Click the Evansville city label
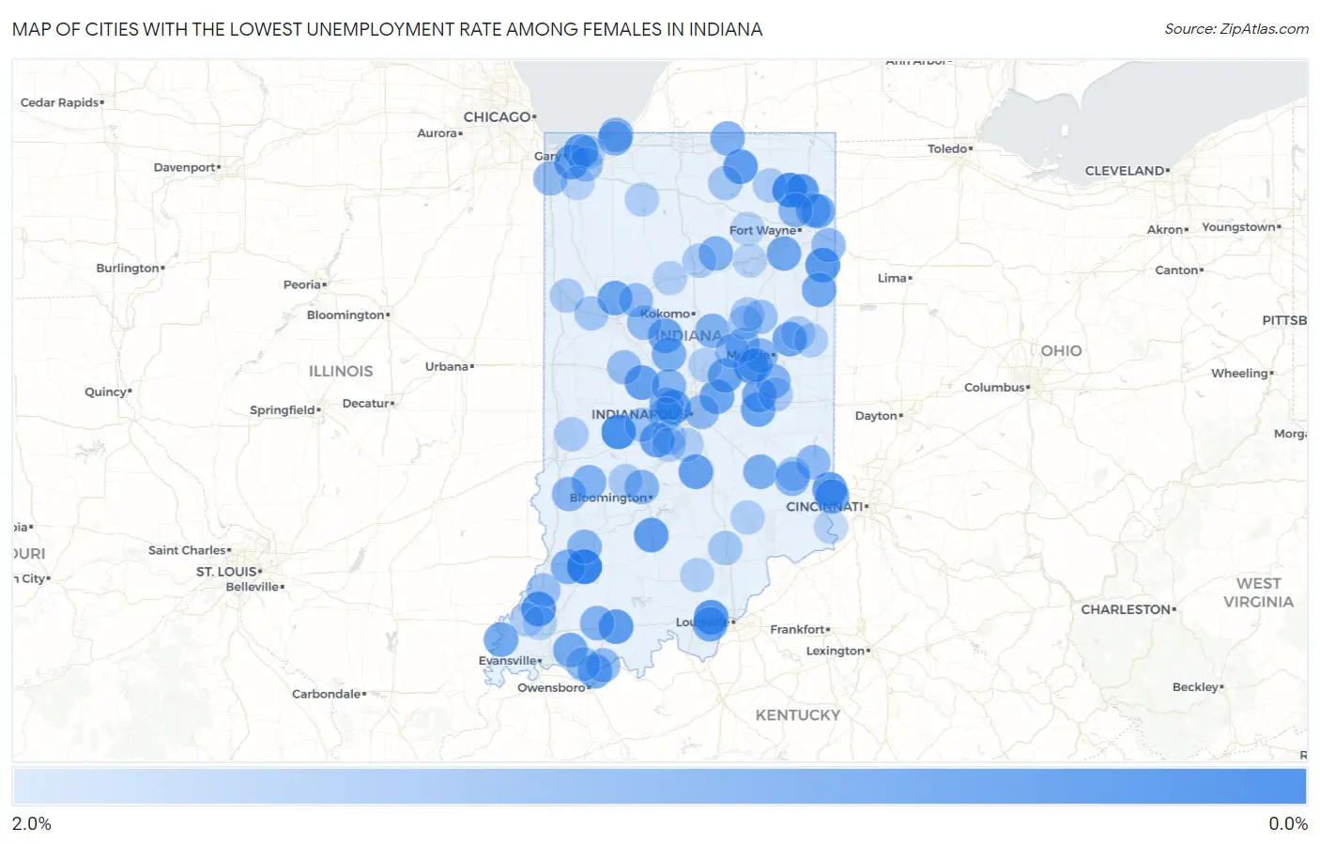This screenshot has width=1320, height=844. click(508, 661)
